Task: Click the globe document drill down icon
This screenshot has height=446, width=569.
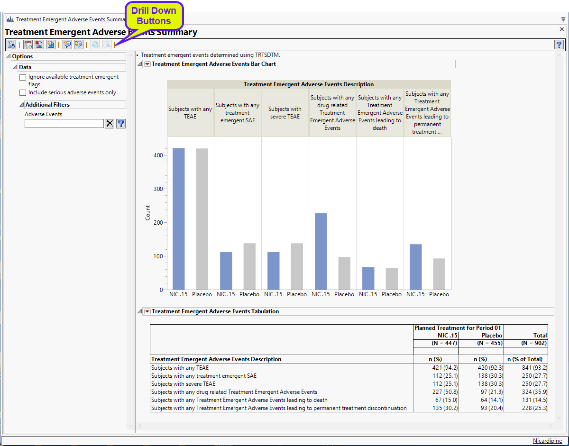Action: coord(50,45)
